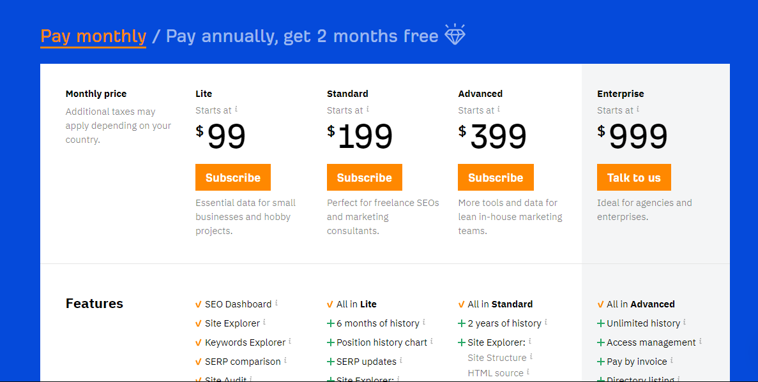Show info for SERP updates feature
This screenshot has width=758, height=382.
click(x=400, y=360)
